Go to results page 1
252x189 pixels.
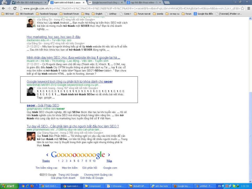[59, 161]
